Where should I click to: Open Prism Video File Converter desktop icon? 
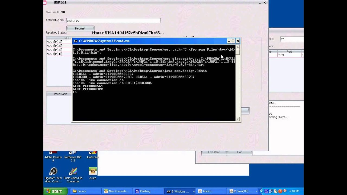point(73,175)
